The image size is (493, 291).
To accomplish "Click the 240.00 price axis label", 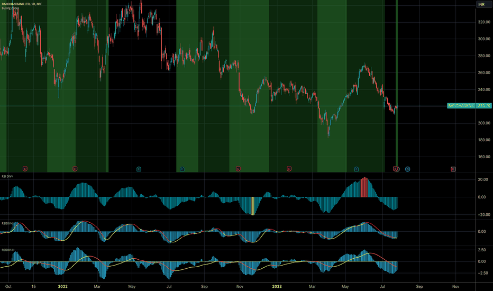I will click(x=484, y=89).
